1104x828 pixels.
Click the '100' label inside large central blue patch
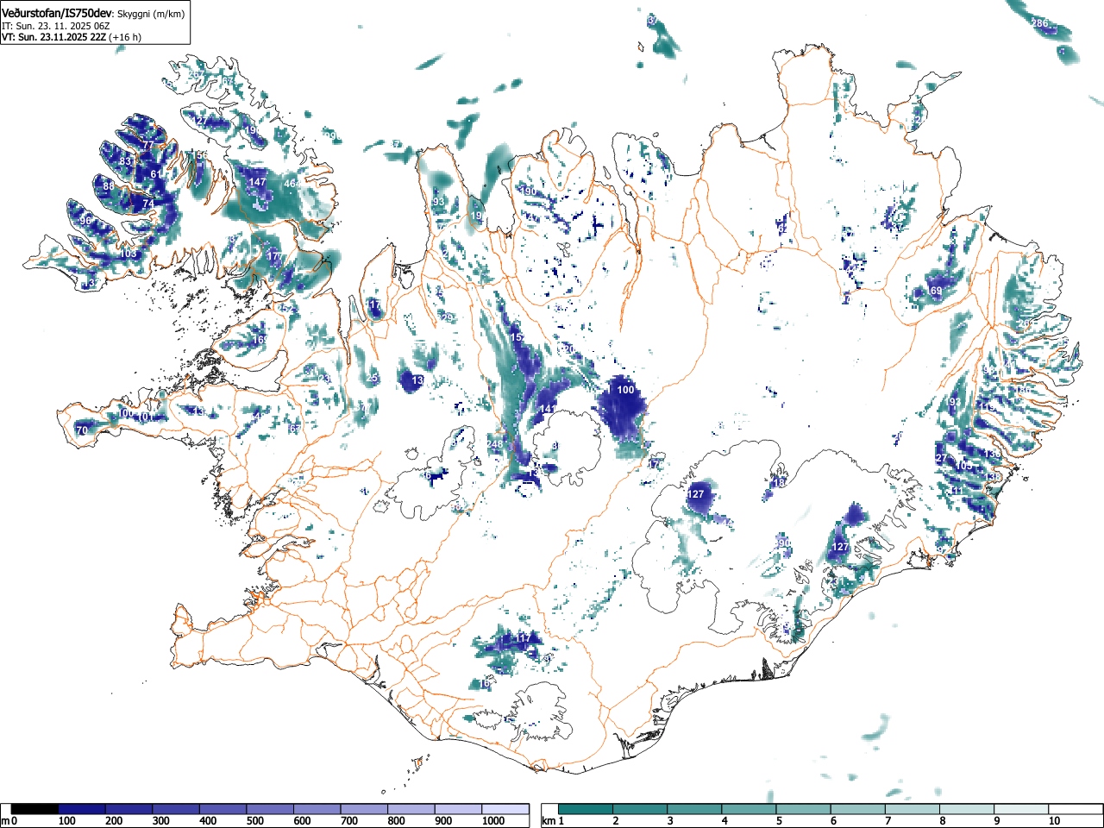pos(625,390)
